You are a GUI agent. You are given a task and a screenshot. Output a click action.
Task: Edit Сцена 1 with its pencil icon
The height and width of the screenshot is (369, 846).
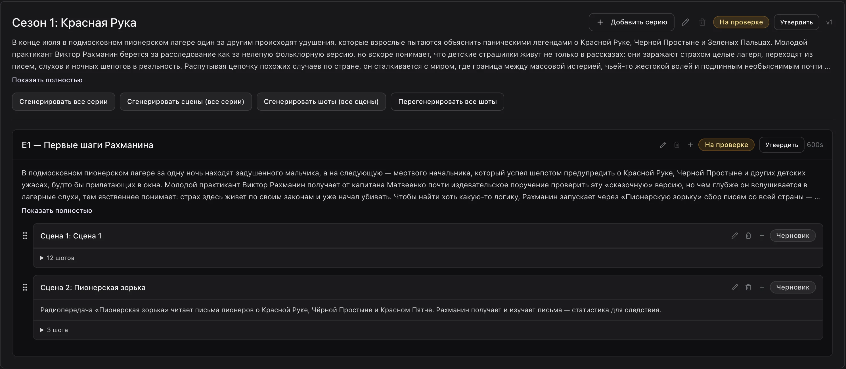tap(735, 235)
